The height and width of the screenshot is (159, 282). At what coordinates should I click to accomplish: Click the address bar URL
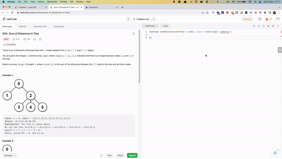[x=45, y=13]
